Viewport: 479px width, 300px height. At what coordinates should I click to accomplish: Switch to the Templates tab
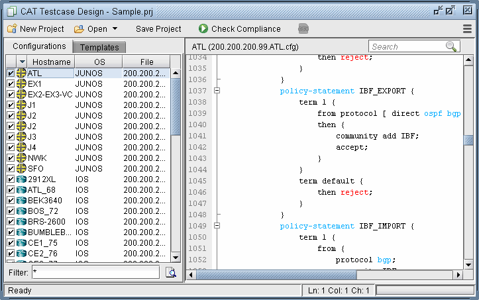(99, 47)
